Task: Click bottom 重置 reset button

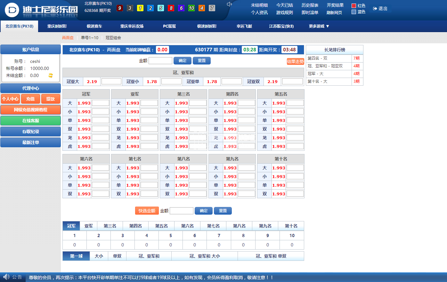Action: click(223, 211)
